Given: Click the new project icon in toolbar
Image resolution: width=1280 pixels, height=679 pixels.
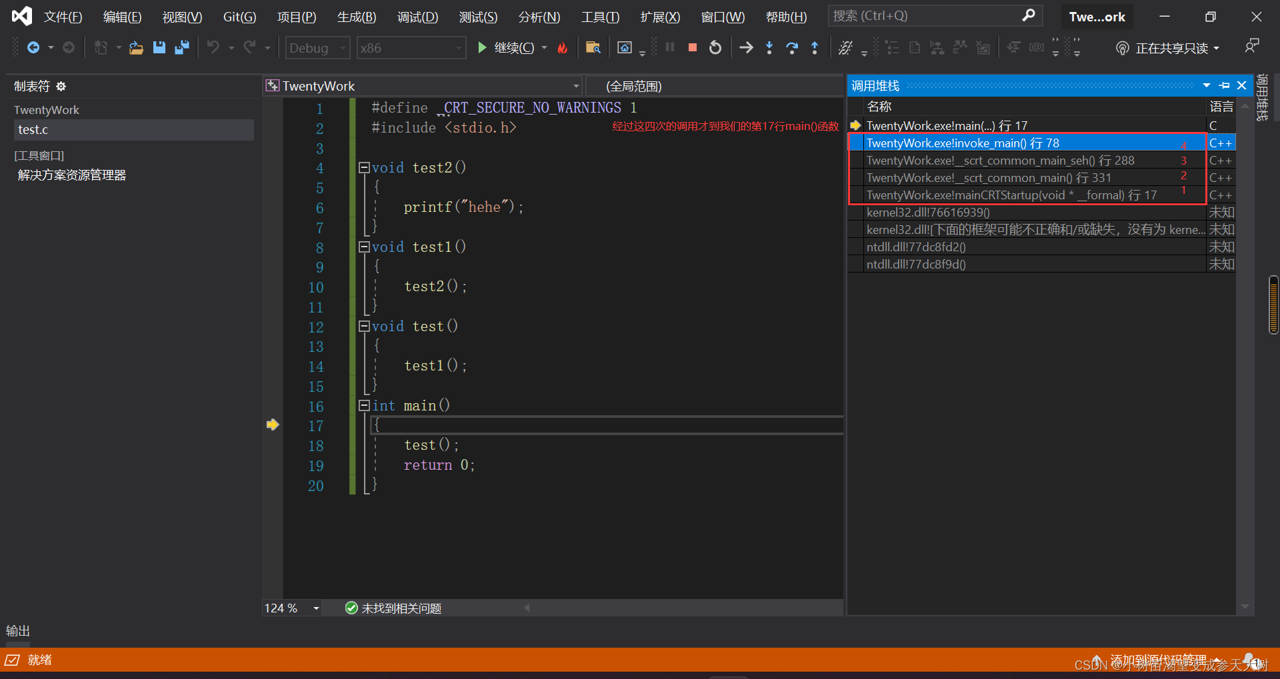Looking at the screenshot, I should click(101, 47).
